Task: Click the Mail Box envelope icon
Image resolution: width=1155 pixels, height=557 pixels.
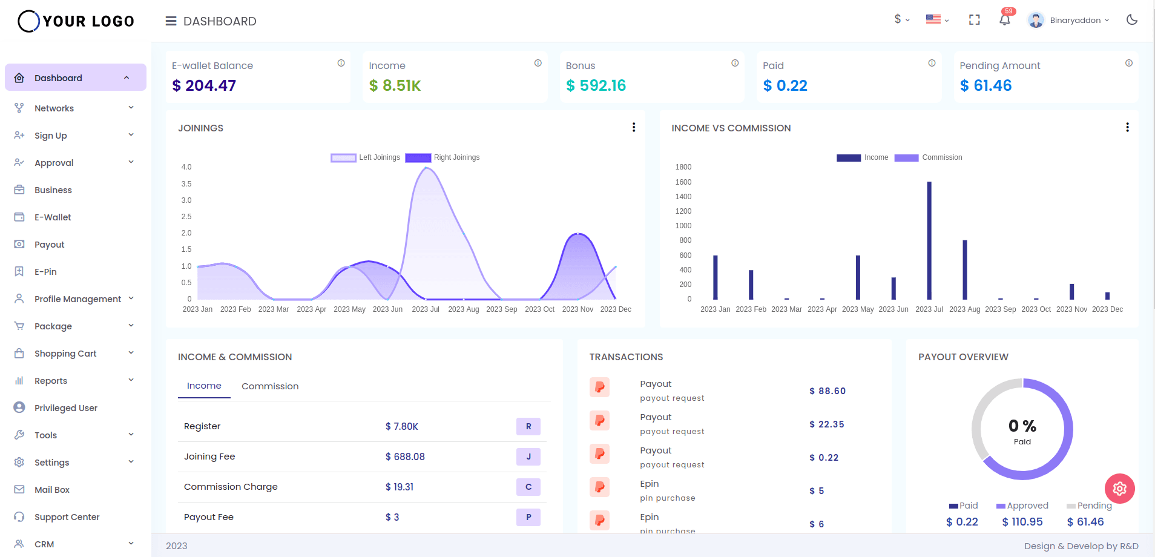Action: (19, 489)
